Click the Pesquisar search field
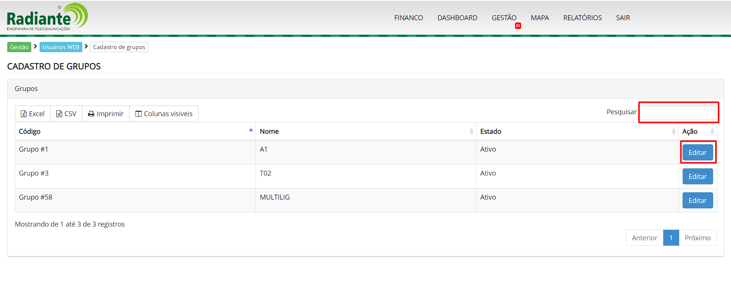731x283 pixels. pyautogui.click(x=678, y=112)
